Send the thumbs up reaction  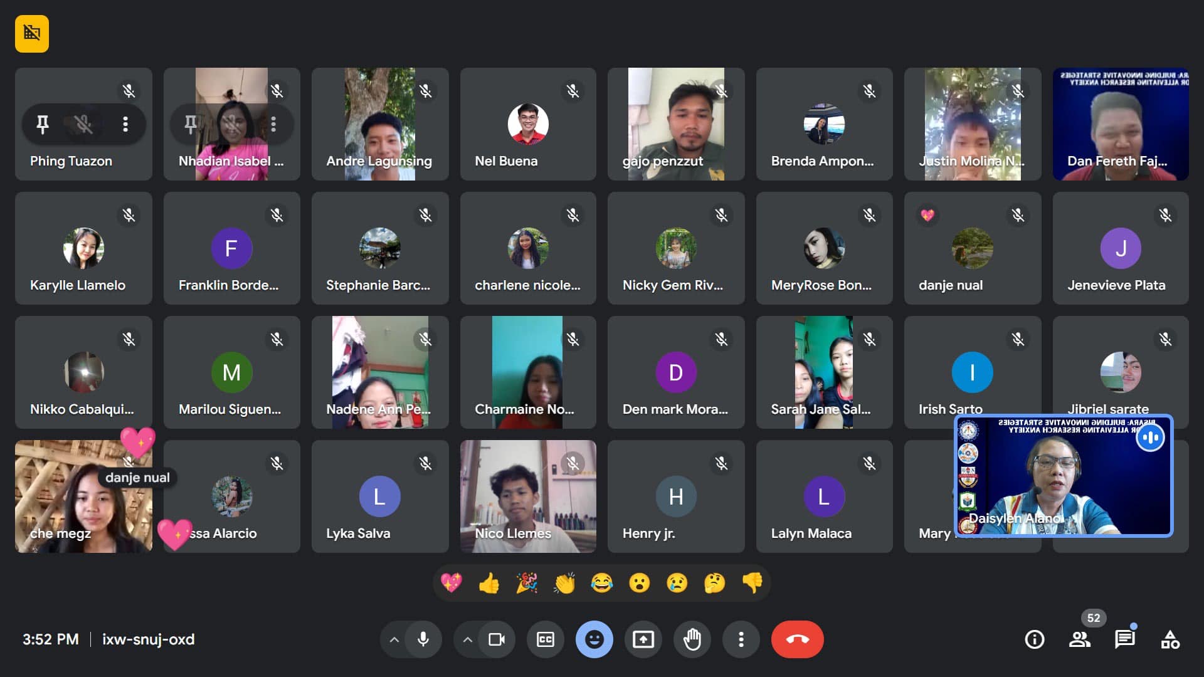tap(488, 584)
